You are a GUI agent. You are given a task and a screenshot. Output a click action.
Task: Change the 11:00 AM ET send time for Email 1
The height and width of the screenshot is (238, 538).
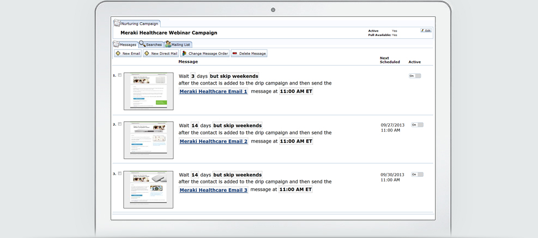point(296,91)
